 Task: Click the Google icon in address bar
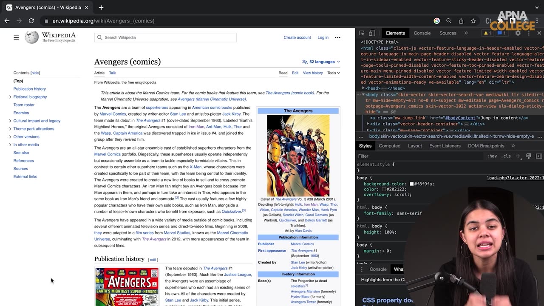436,21
